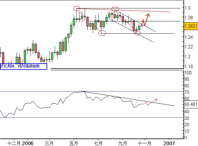The image size is (198, 146).
Task: Click the 80 label on RSI axis
Action: pos(187,85)
